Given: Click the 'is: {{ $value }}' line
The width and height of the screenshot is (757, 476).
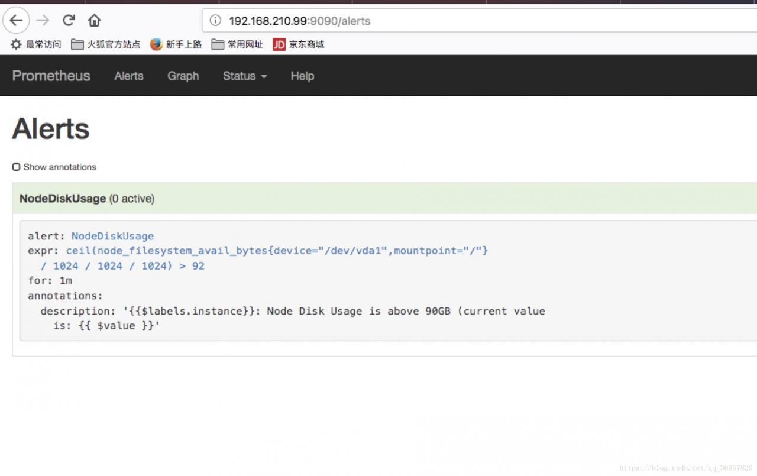Looking at the screenshot, I should pyautogui.click(x=106, y=326).
